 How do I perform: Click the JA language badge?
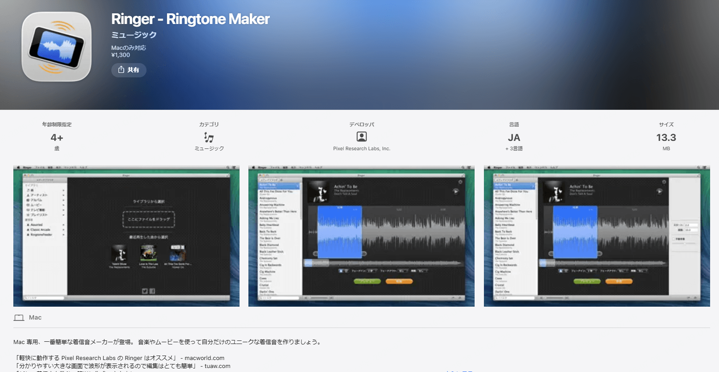(x=514, y=137)
